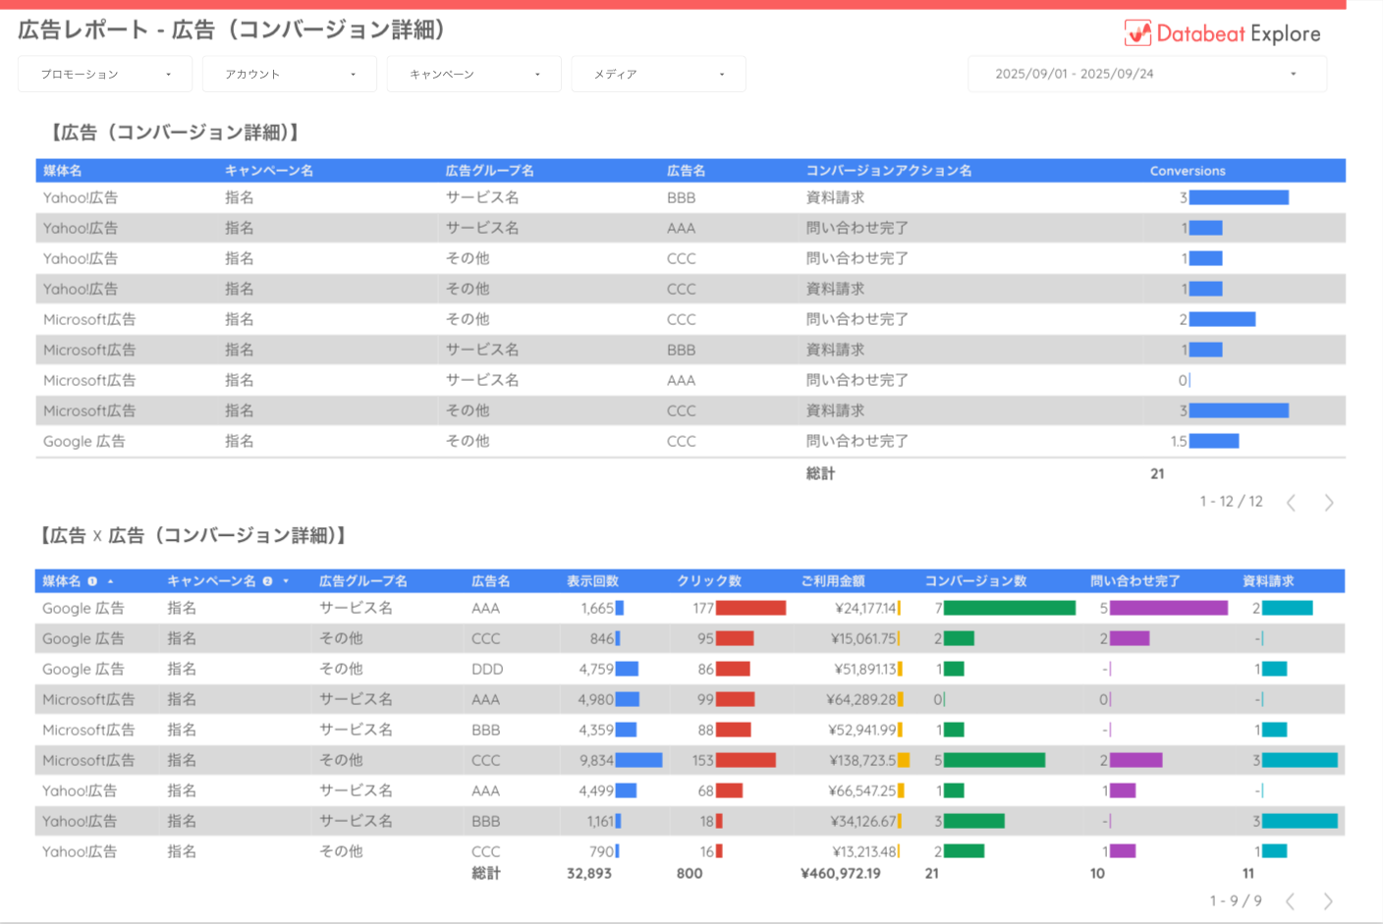The height and width of the screenshot is (924, 1383).
Task: Open the date range picker 2025/09/01 - 2025/09/24
Action: tap(1146, 75)
